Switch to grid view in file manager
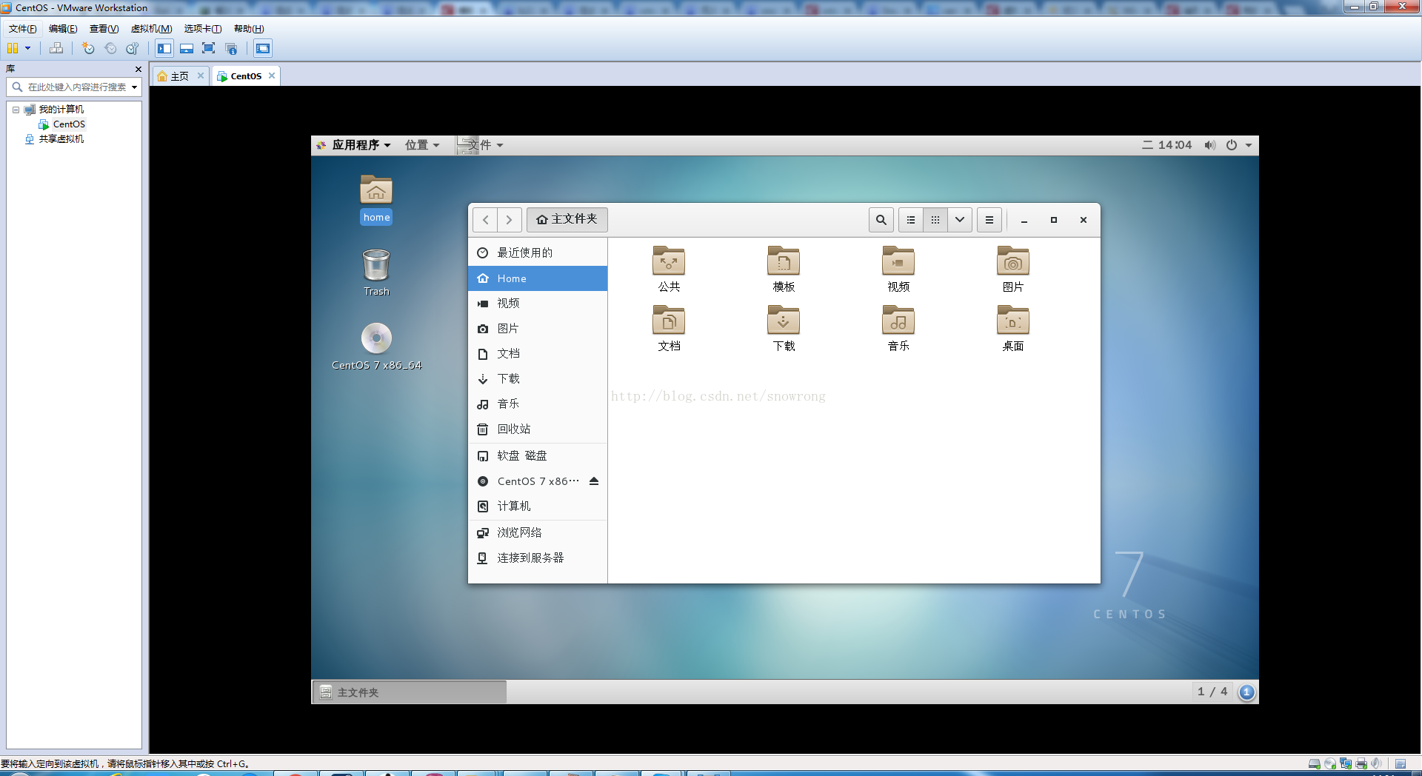Image resolution: width=1422 pixels, height=776 pixels. [x=935, y=220]
